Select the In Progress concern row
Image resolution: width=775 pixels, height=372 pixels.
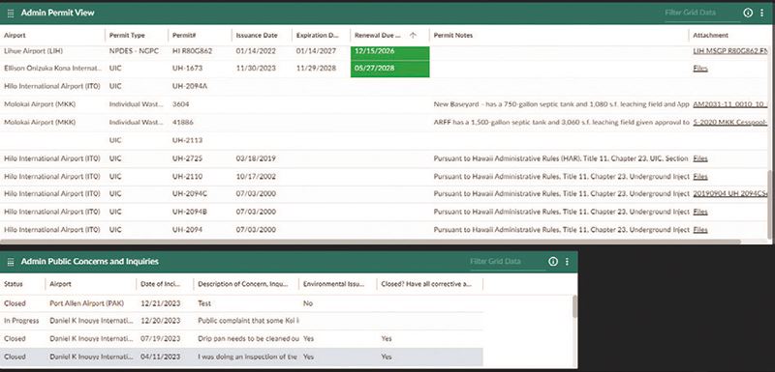pos(241,321)
